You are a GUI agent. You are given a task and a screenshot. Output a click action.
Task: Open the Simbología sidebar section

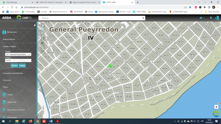pos(12,117)
